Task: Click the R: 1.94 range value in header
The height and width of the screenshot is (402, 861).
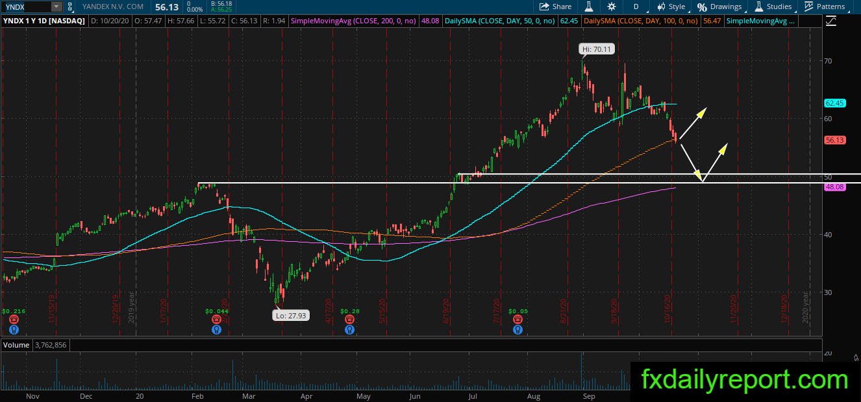Action: coord(273,21)
